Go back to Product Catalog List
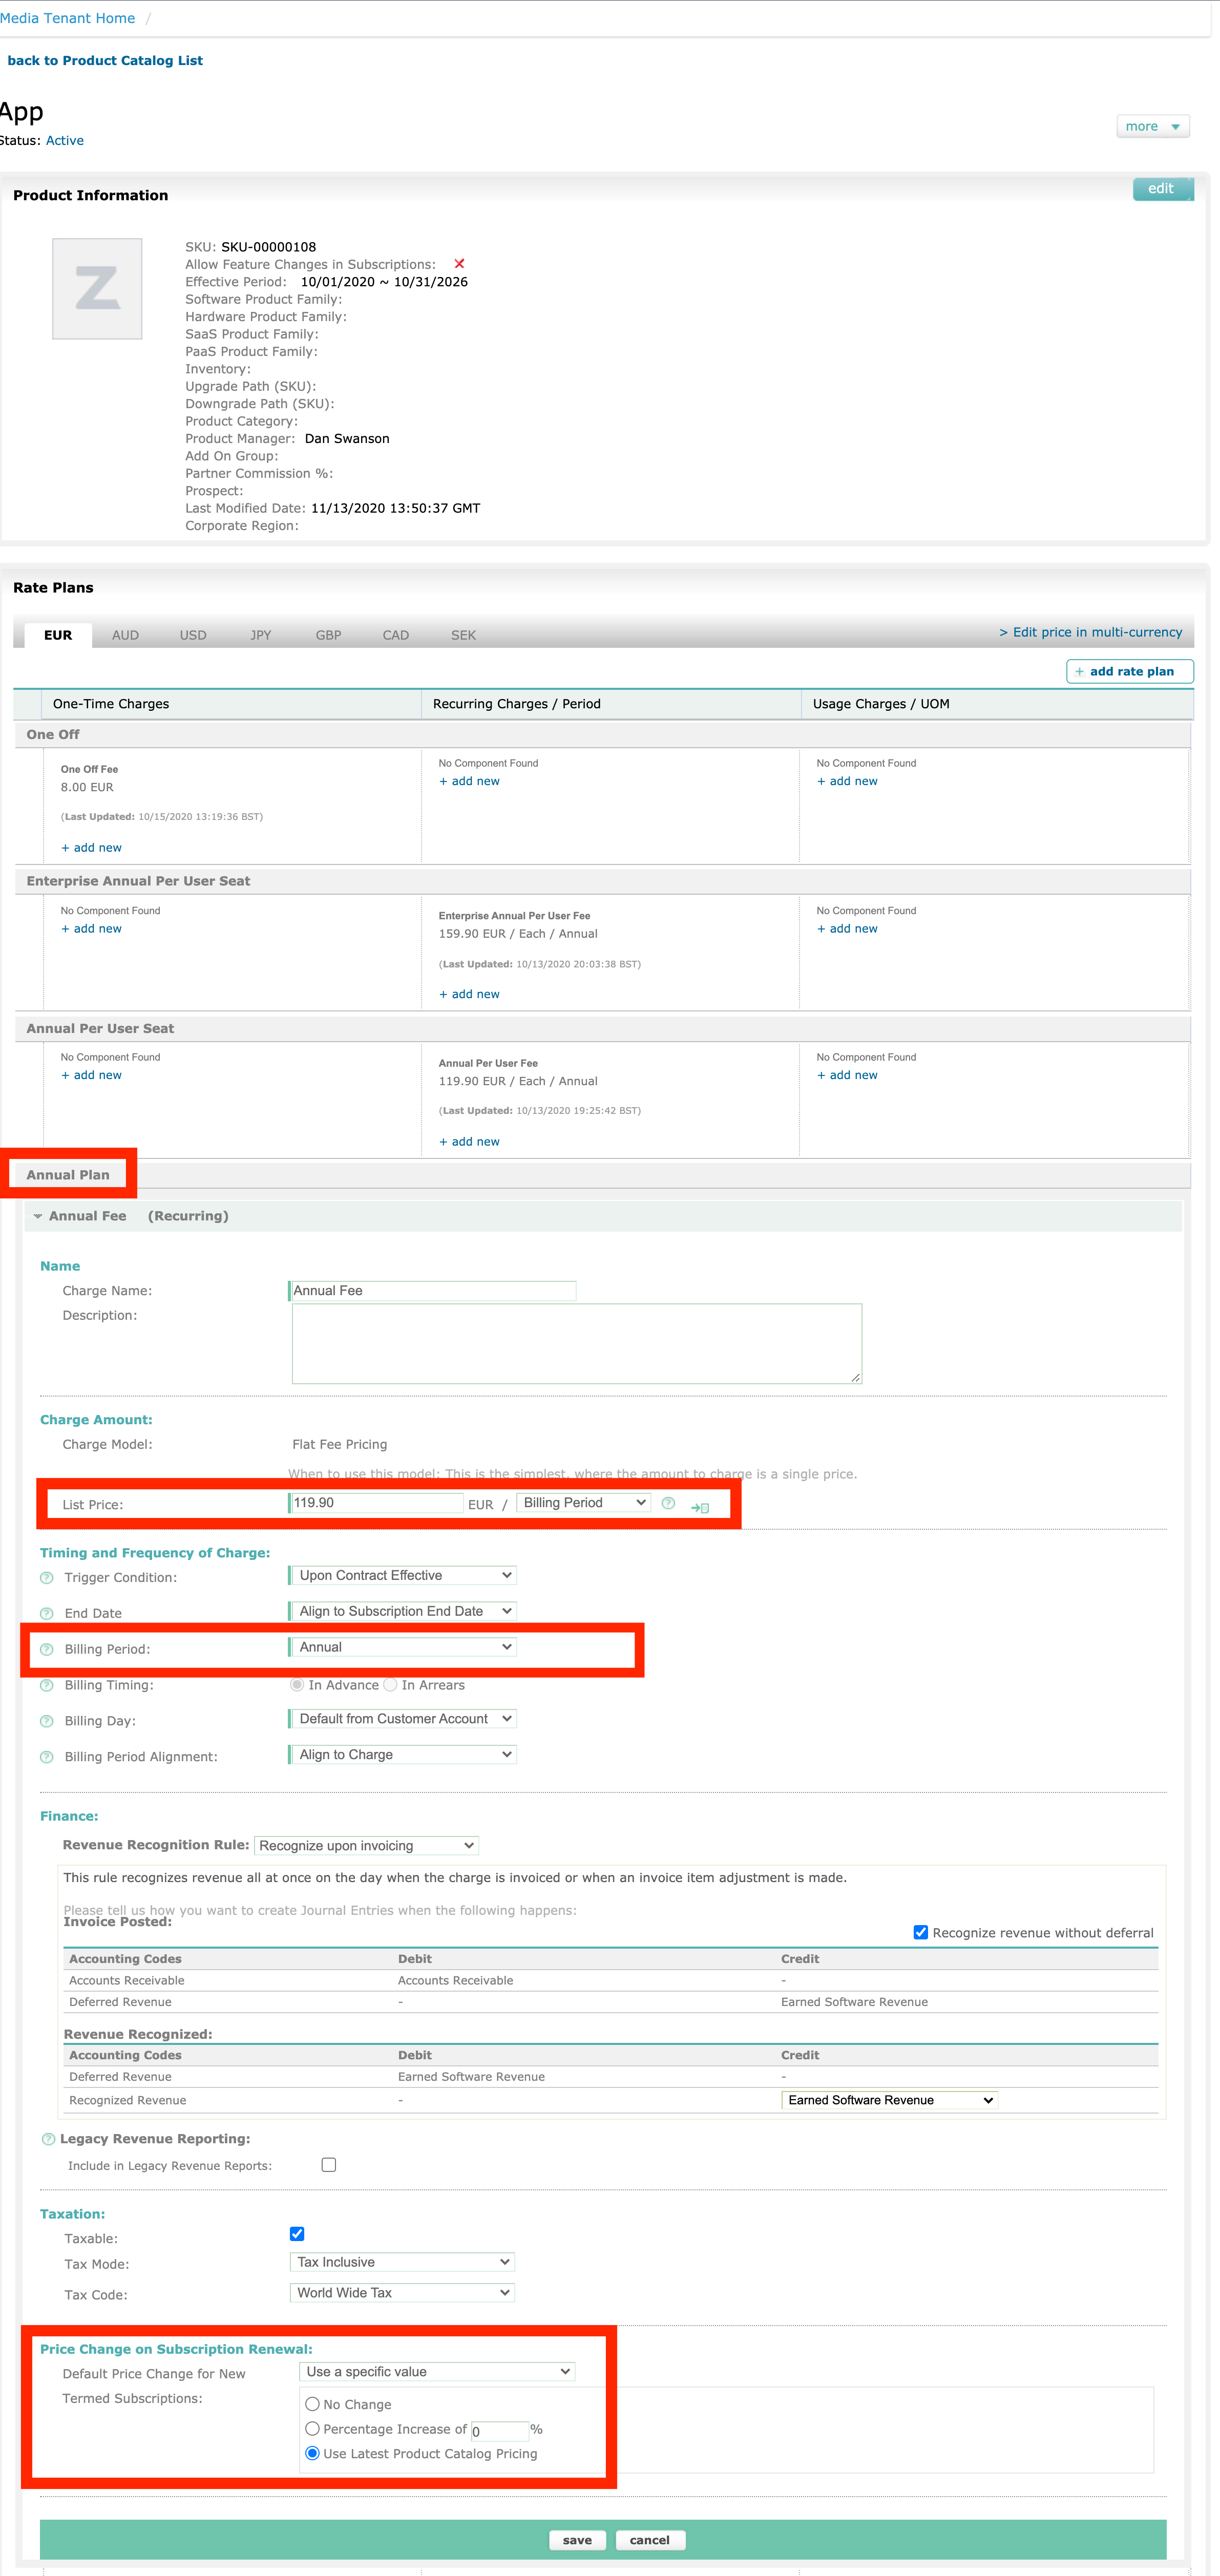The height and width of the screenshot is (2576, 1220). tap(105, 61)
